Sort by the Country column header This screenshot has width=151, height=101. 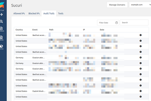pos(19,30)
